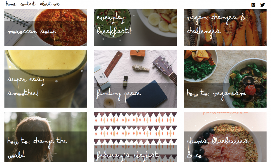Open the contact menu item
This screenshot has width=271, height=162.
click(28, 4)
